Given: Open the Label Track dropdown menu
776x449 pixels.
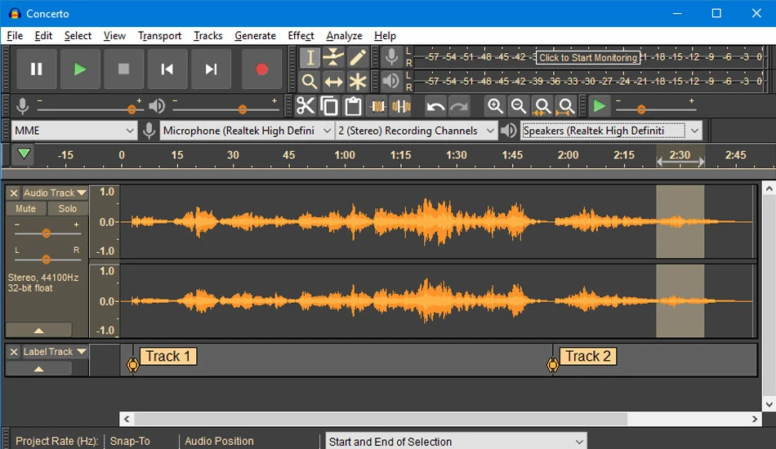Looking at the screenshot, I should click(x=55, y=352).
